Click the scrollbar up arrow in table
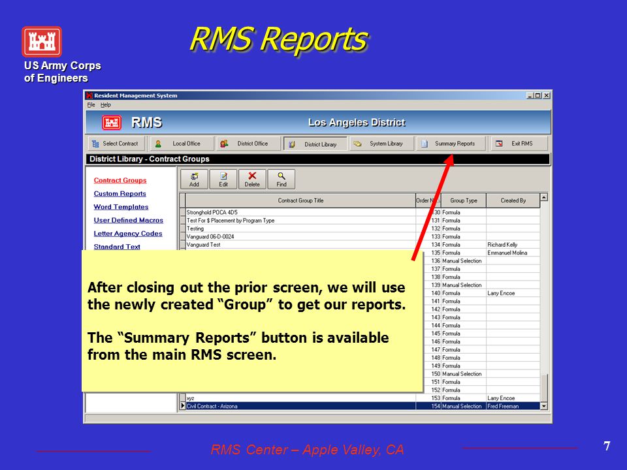 (x=544, y=197)
